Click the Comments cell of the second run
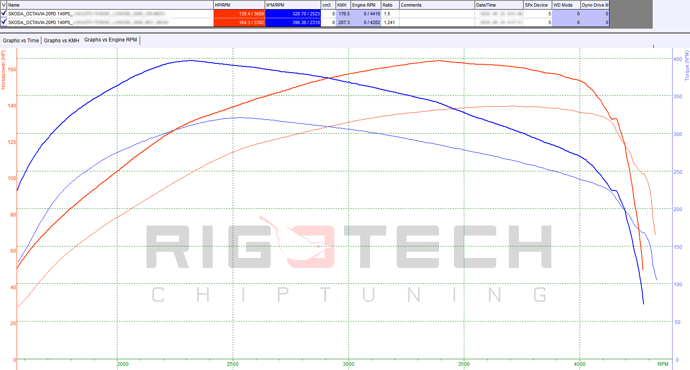Viewport: 690px width, 370px height. pyautogui.click(x=437, y=22)
